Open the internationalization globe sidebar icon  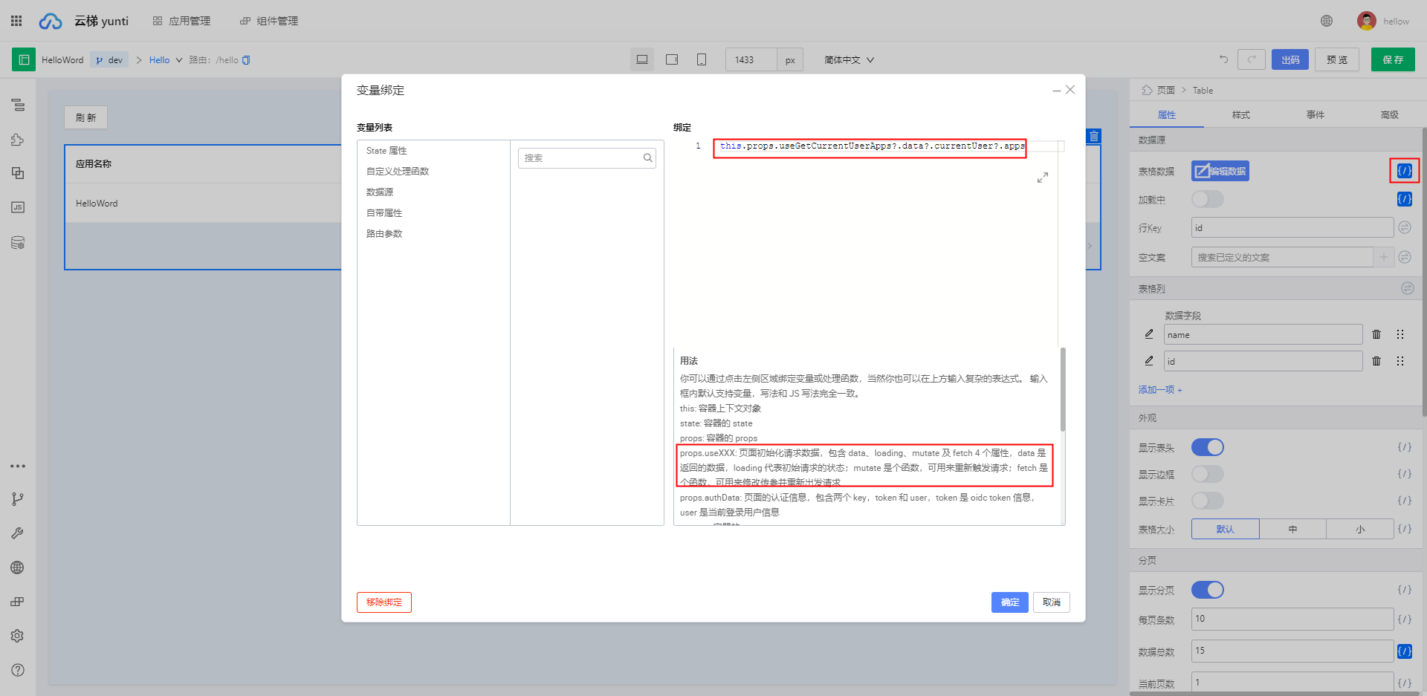click(18, 567)
